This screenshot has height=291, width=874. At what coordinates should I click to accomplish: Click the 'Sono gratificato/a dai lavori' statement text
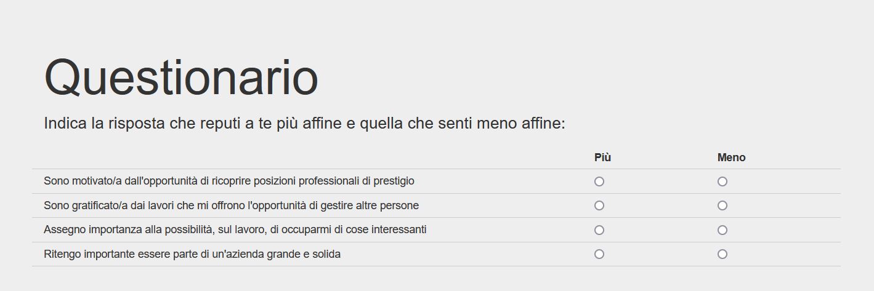pos(231,205)
